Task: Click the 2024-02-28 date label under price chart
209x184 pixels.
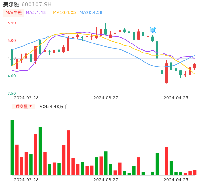Action: tap(26, 98)
